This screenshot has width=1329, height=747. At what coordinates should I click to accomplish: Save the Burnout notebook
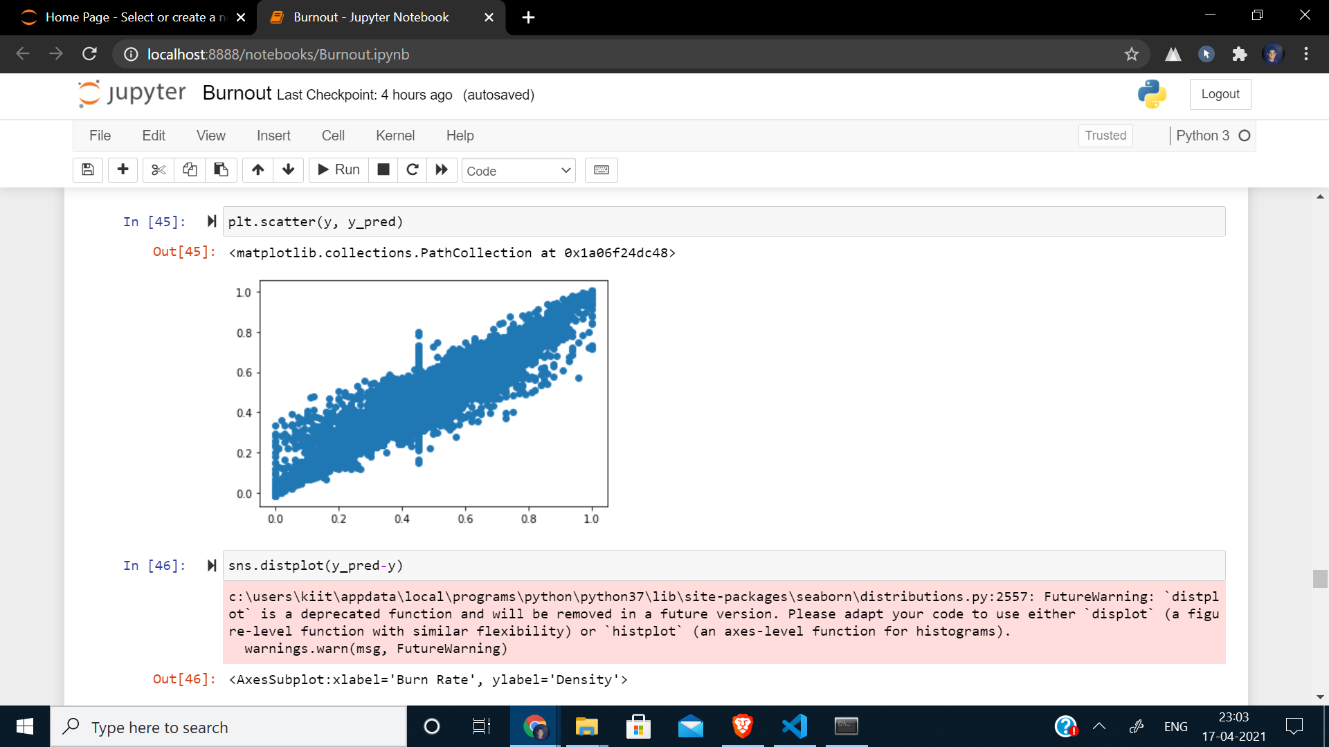point(87,170)
